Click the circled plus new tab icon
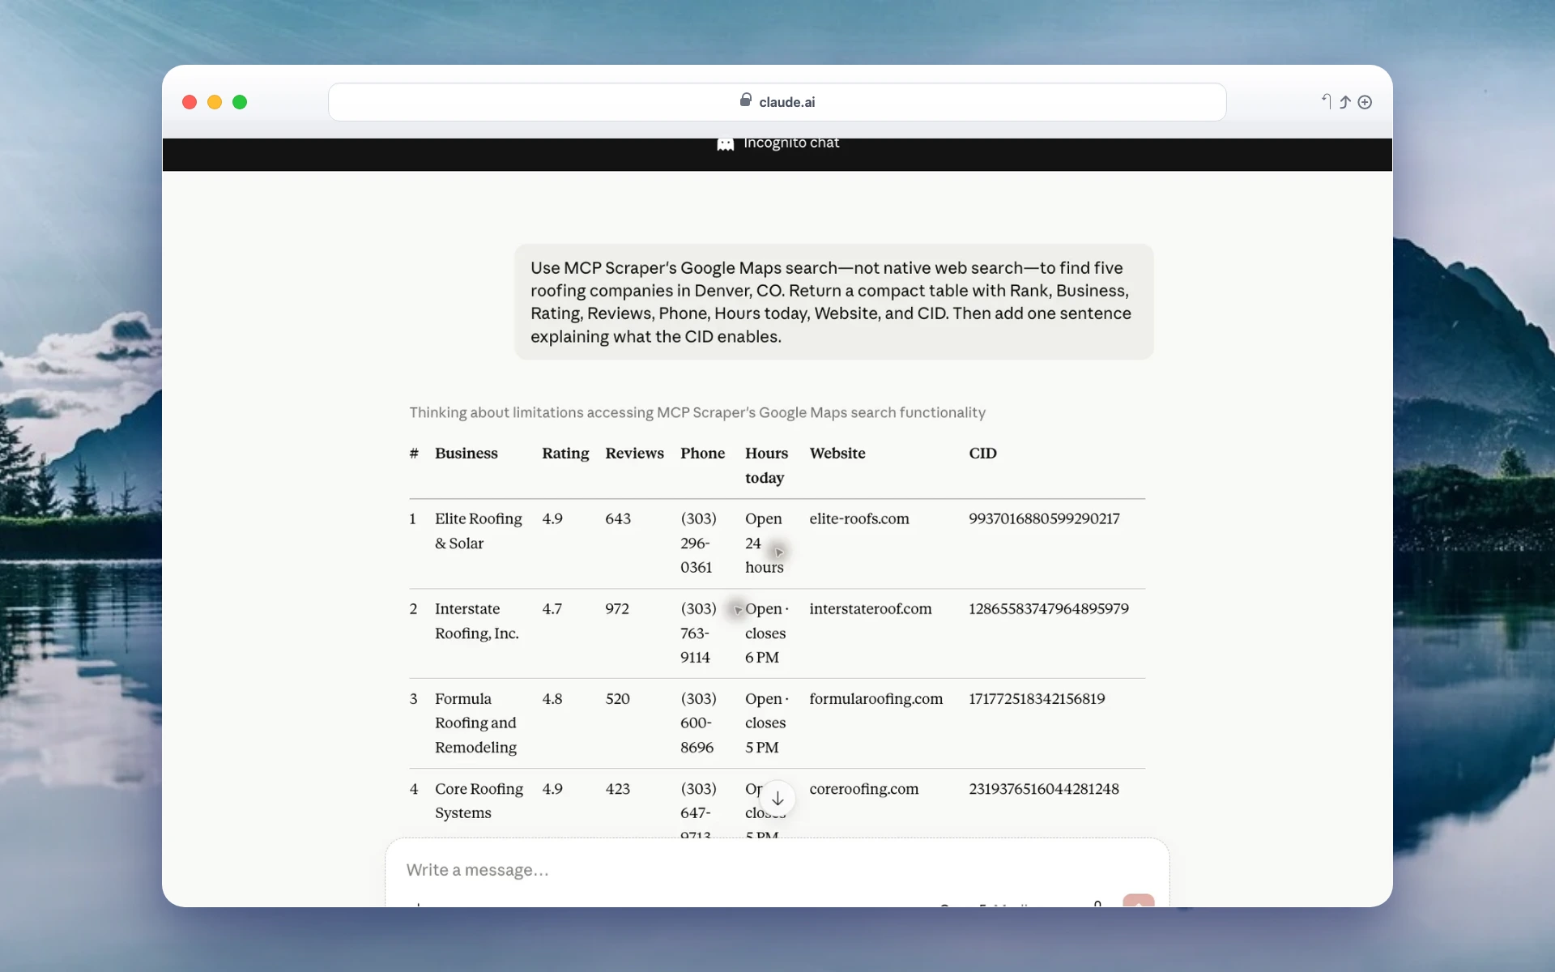 pyautogui.click(x=1365, y=101)
